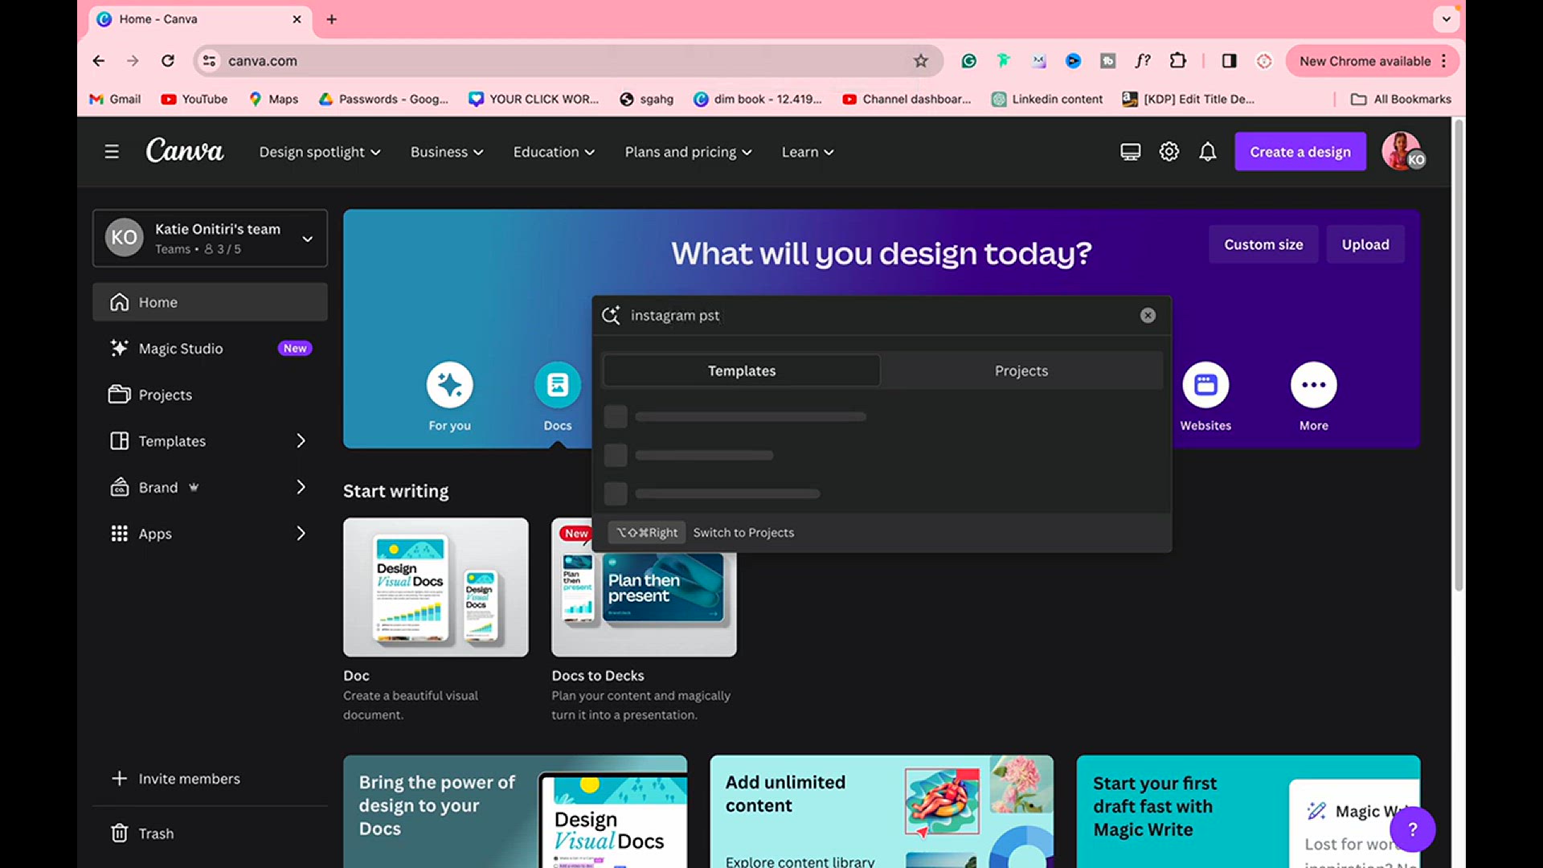Switch to Templates search tab

click(x=742, y=371)
